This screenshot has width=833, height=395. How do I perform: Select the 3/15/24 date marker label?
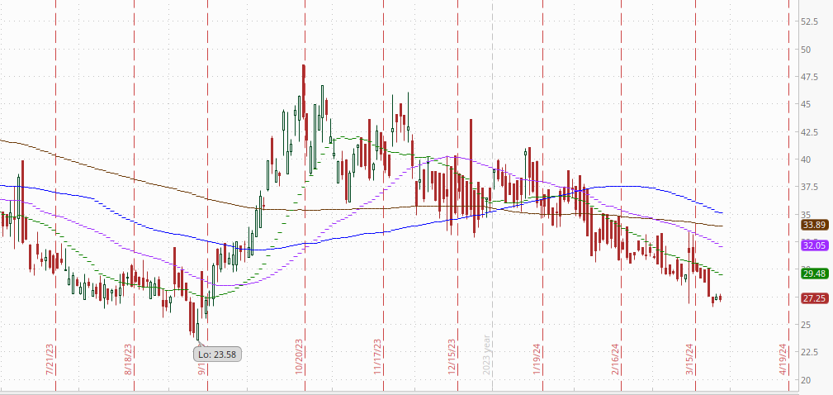click(x=689, y=359)
